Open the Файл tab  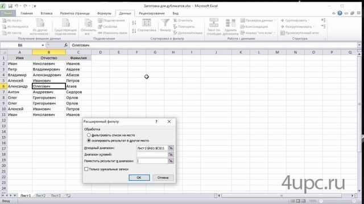[8, 13]
